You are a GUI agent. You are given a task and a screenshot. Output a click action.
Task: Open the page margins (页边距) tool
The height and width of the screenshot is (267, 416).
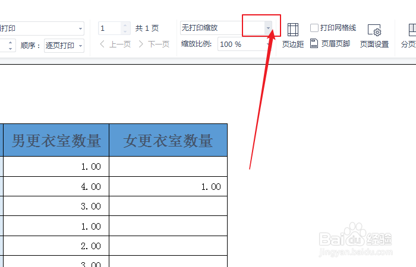click(292, 35)
